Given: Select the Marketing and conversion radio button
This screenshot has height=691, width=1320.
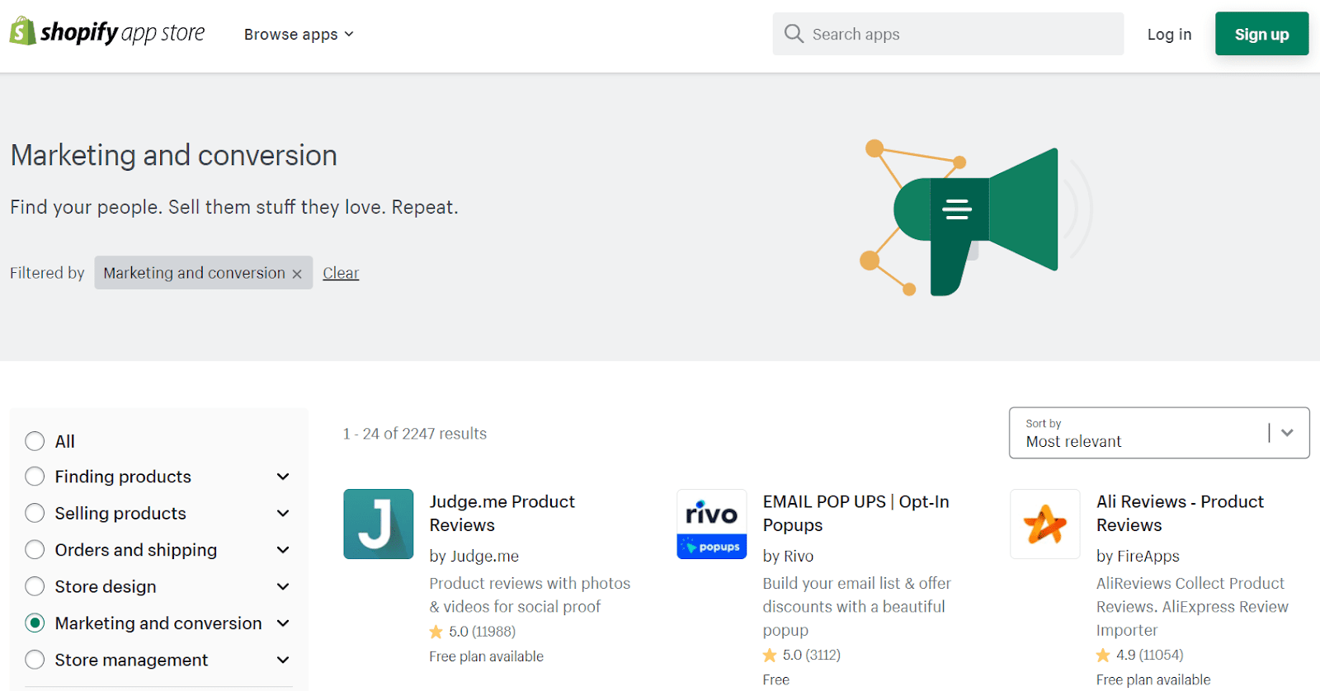Looking at the screenshot, I should click(x=35, y=623).
